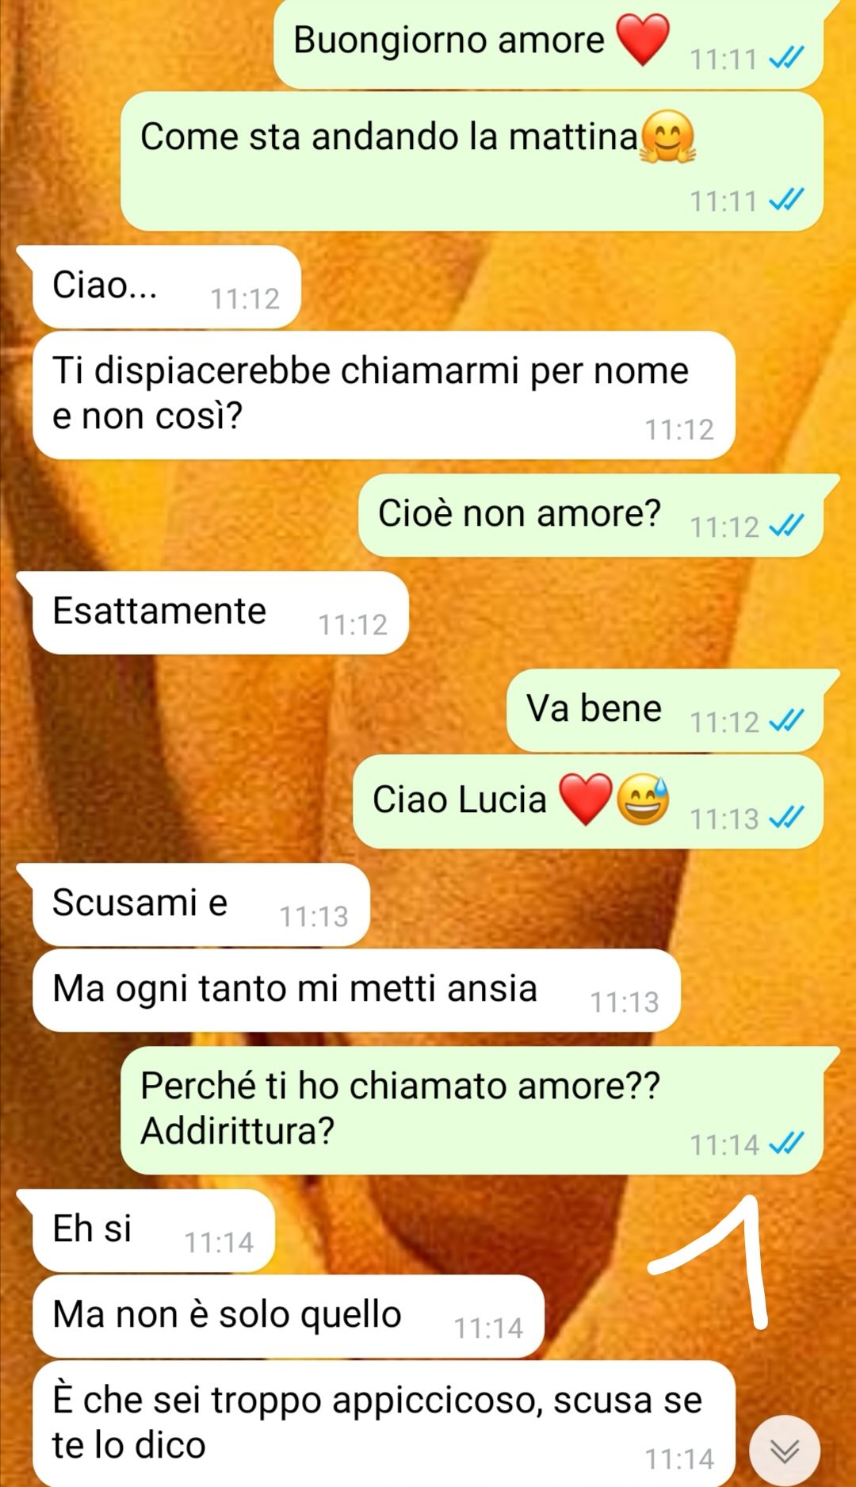Click the red heart emoji after Ciao Lucia
The width and height of the screenshot is (856, 1487).
tap(586, 799)
